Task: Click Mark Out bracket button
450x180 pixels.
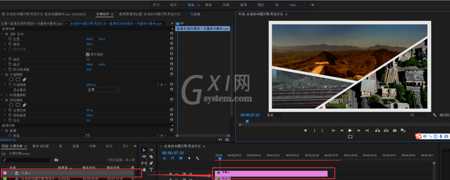Action: pyautogui.click(x=322, y=130)
